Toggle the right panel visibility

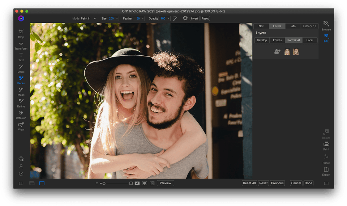point(326,184)
